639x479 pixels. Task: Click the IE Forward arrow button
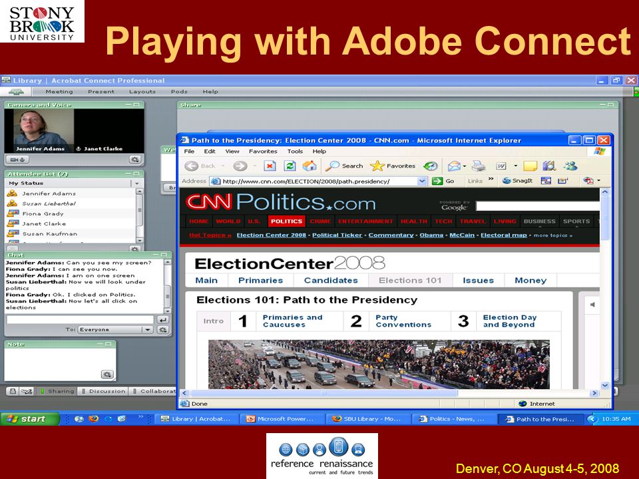click(240, 166)
